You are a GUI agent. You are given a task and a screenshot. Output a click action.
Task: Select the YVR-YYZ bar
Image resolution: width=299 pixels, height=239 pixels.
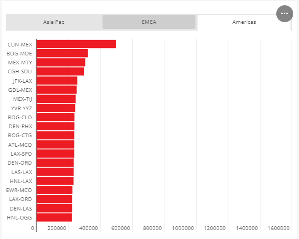(56, 108)
